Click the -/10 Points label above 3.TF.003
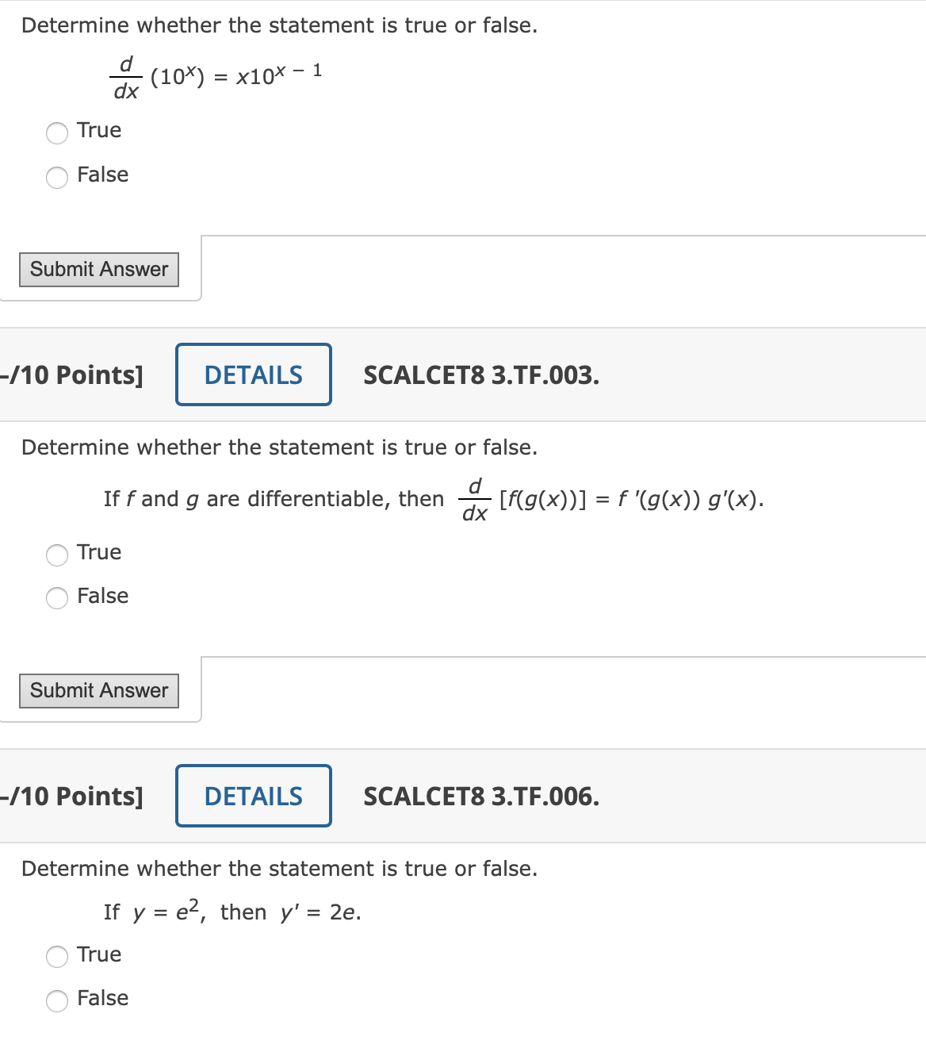The width and height of the screenshot is (926, 1052). (71, 374)
